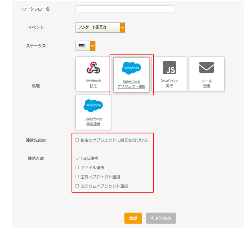This screenshot has height=230, width=249.
Task: Check 指定のオブジェクトに回答を紐づける checkbox
Action: (x=77, y=140)
